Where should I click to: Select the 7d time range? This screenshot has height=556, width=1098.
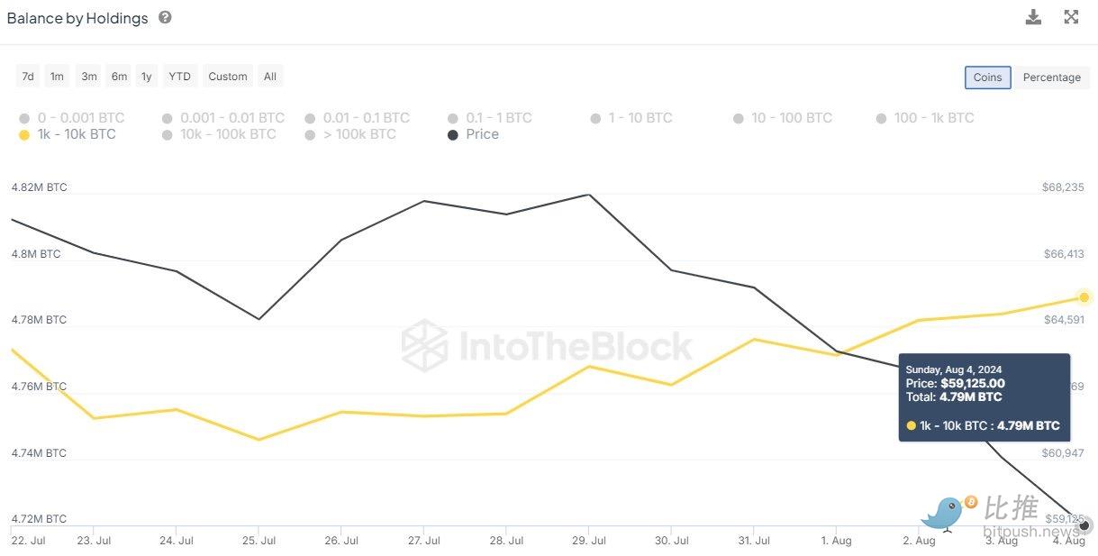[28, 77]
